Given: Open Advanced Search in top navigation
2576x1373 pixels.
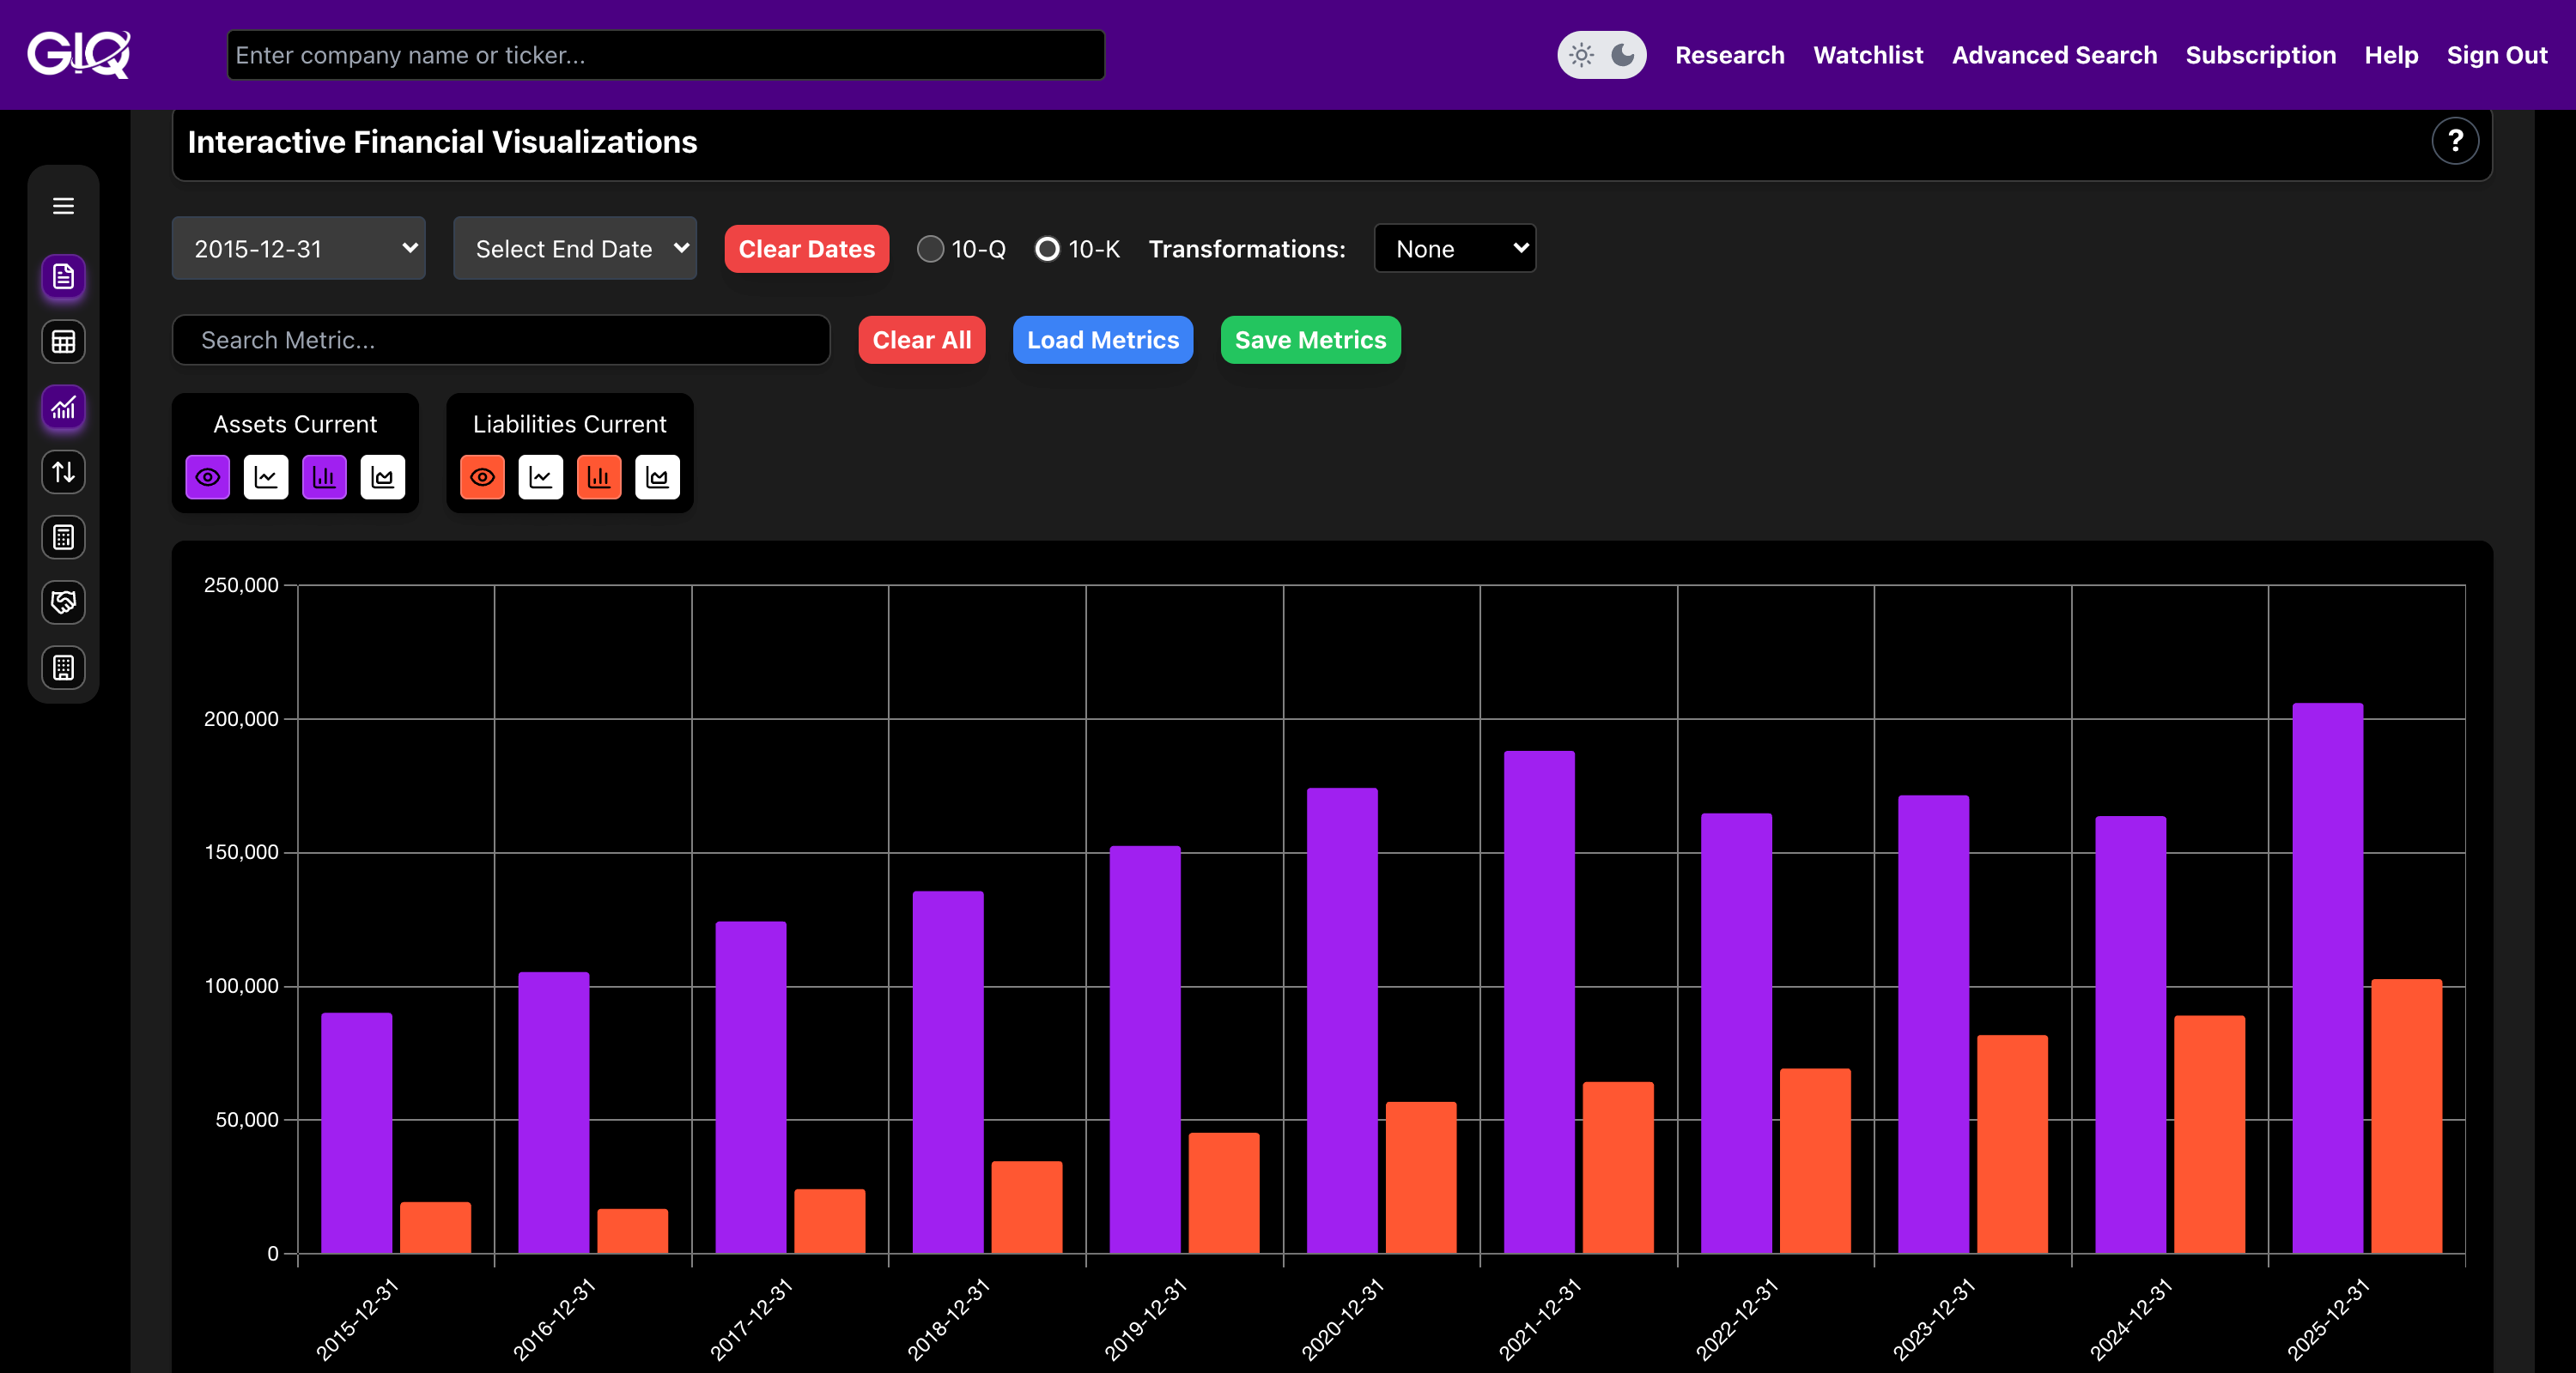Looking at the screenshot, I should pos(2054,55).
